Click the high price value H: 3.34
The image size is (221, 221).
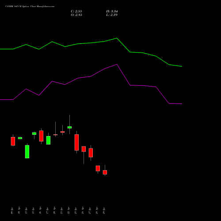(x=112, y=11)
